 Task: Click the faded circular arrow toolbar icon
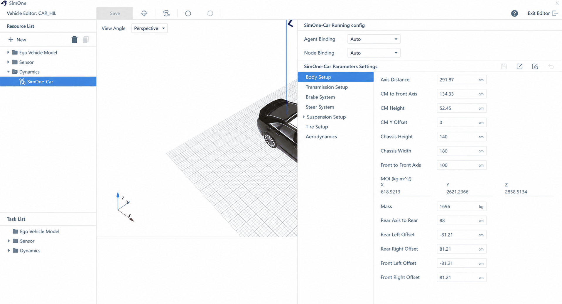(x=210, y=13)
